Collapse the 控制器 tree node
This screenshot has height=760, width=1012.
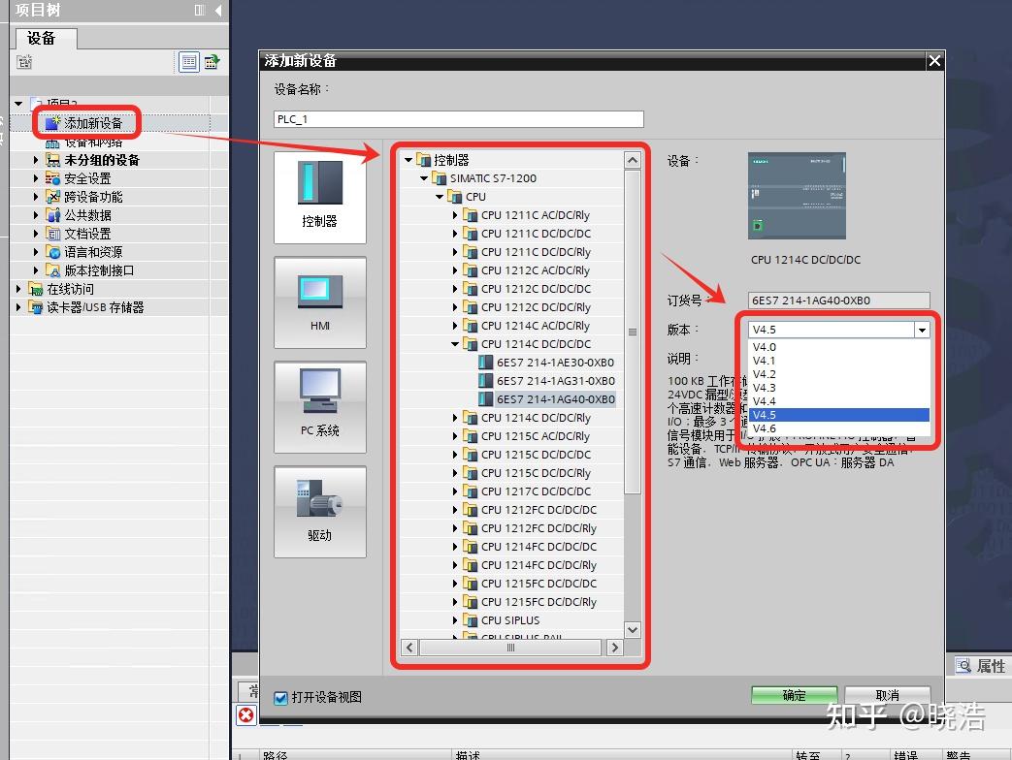tap(408, 160)
